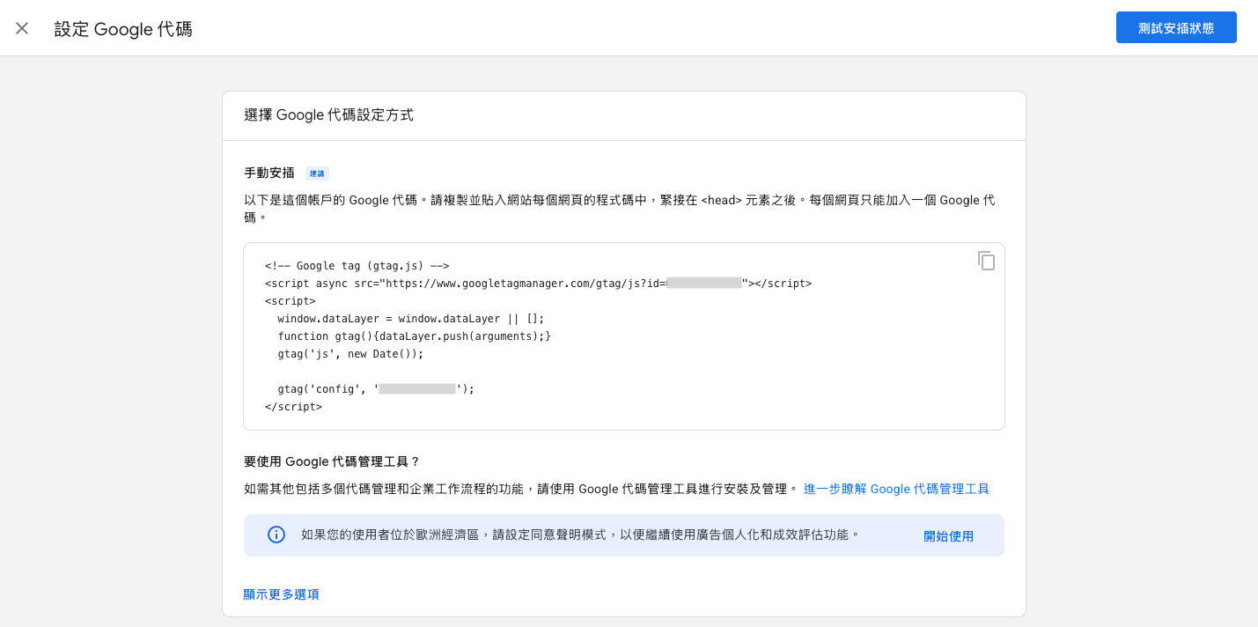Click the 建議 badge next to 手動安插
Screen dimensions: 1258x627
[x=317, y=173]
